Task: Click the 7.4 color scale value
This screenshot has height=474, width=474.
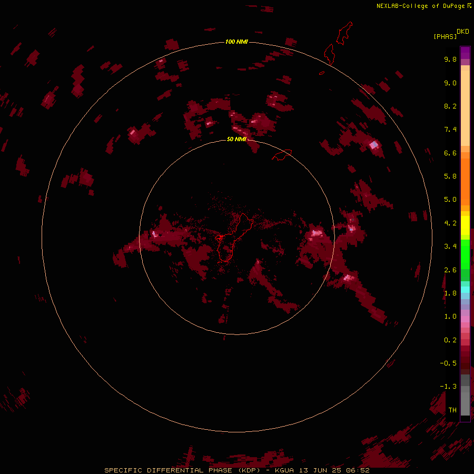Action: point(450,130)
